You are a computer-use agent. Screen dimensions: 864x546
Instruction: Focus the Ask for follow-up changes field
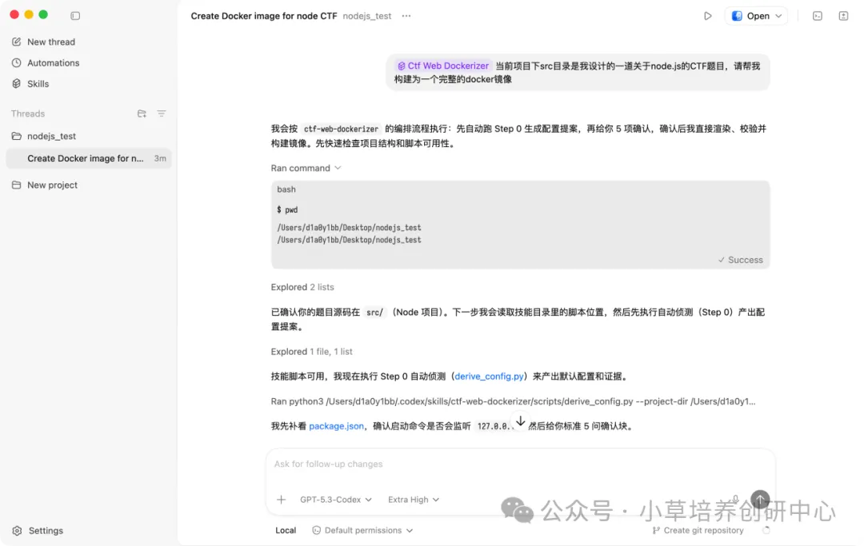pyautogui.click(x=520, y=464)
